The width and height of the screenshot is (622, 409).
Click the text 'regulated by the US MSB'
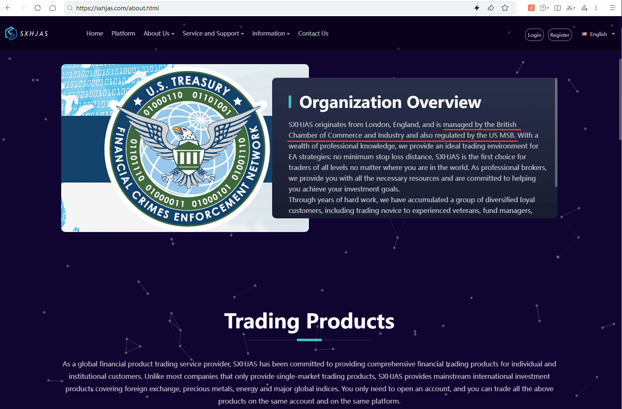click(x=474, y=135)
